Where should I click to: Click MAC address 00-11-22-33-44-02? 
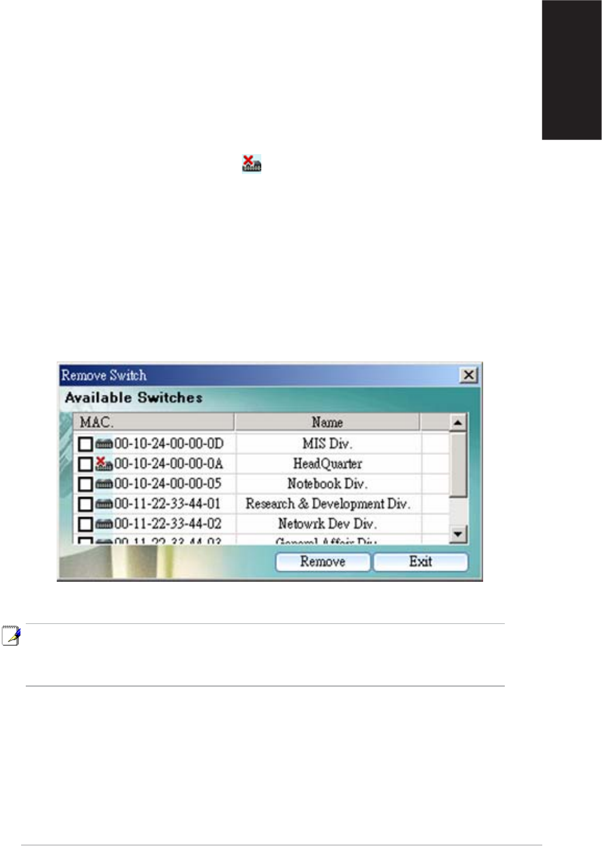tap(168, 524)
